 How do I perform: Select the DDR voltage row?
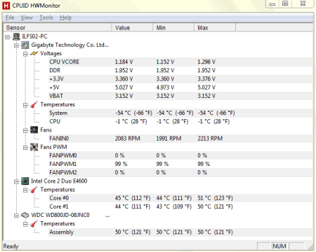[180, 71]
